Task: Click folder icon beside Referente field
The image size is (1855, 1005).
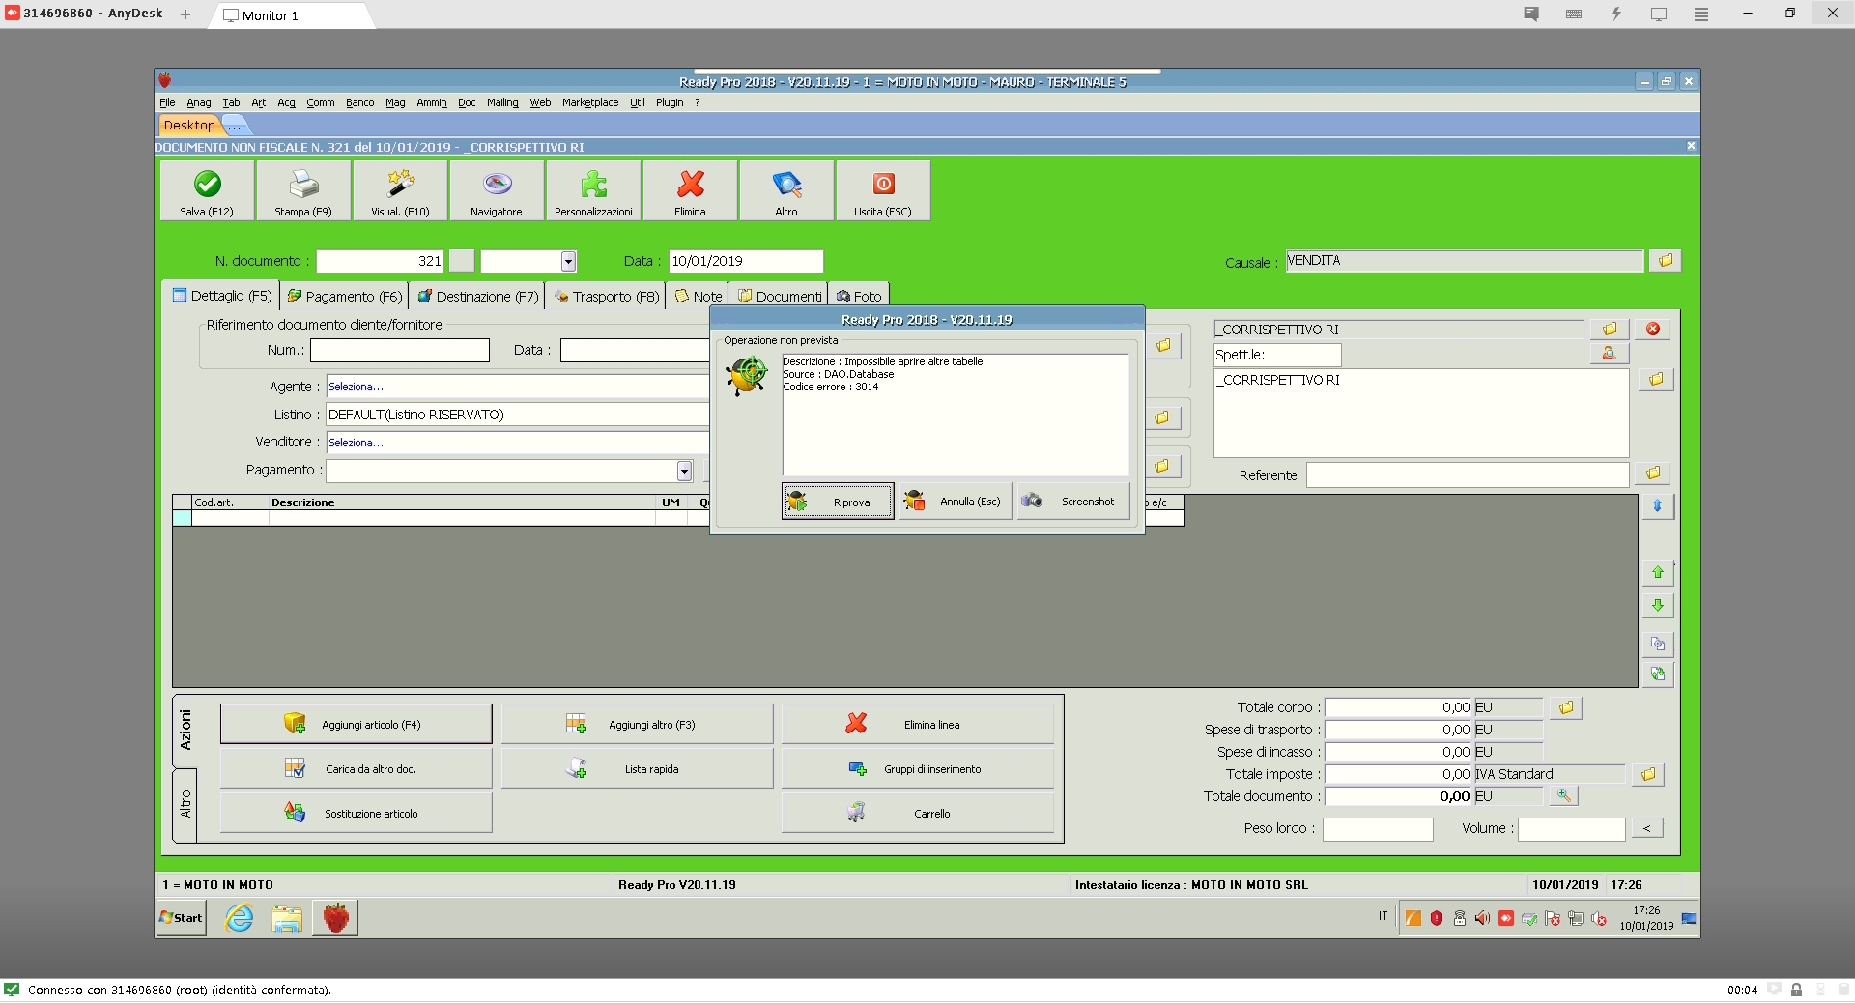Action: point(1653,474)
